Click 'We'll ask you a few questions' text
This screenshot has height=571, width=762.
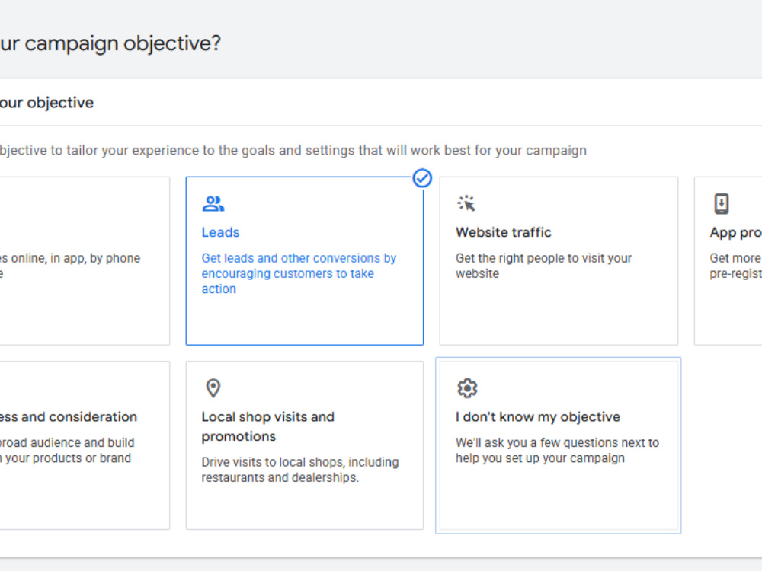pos(558,450)
